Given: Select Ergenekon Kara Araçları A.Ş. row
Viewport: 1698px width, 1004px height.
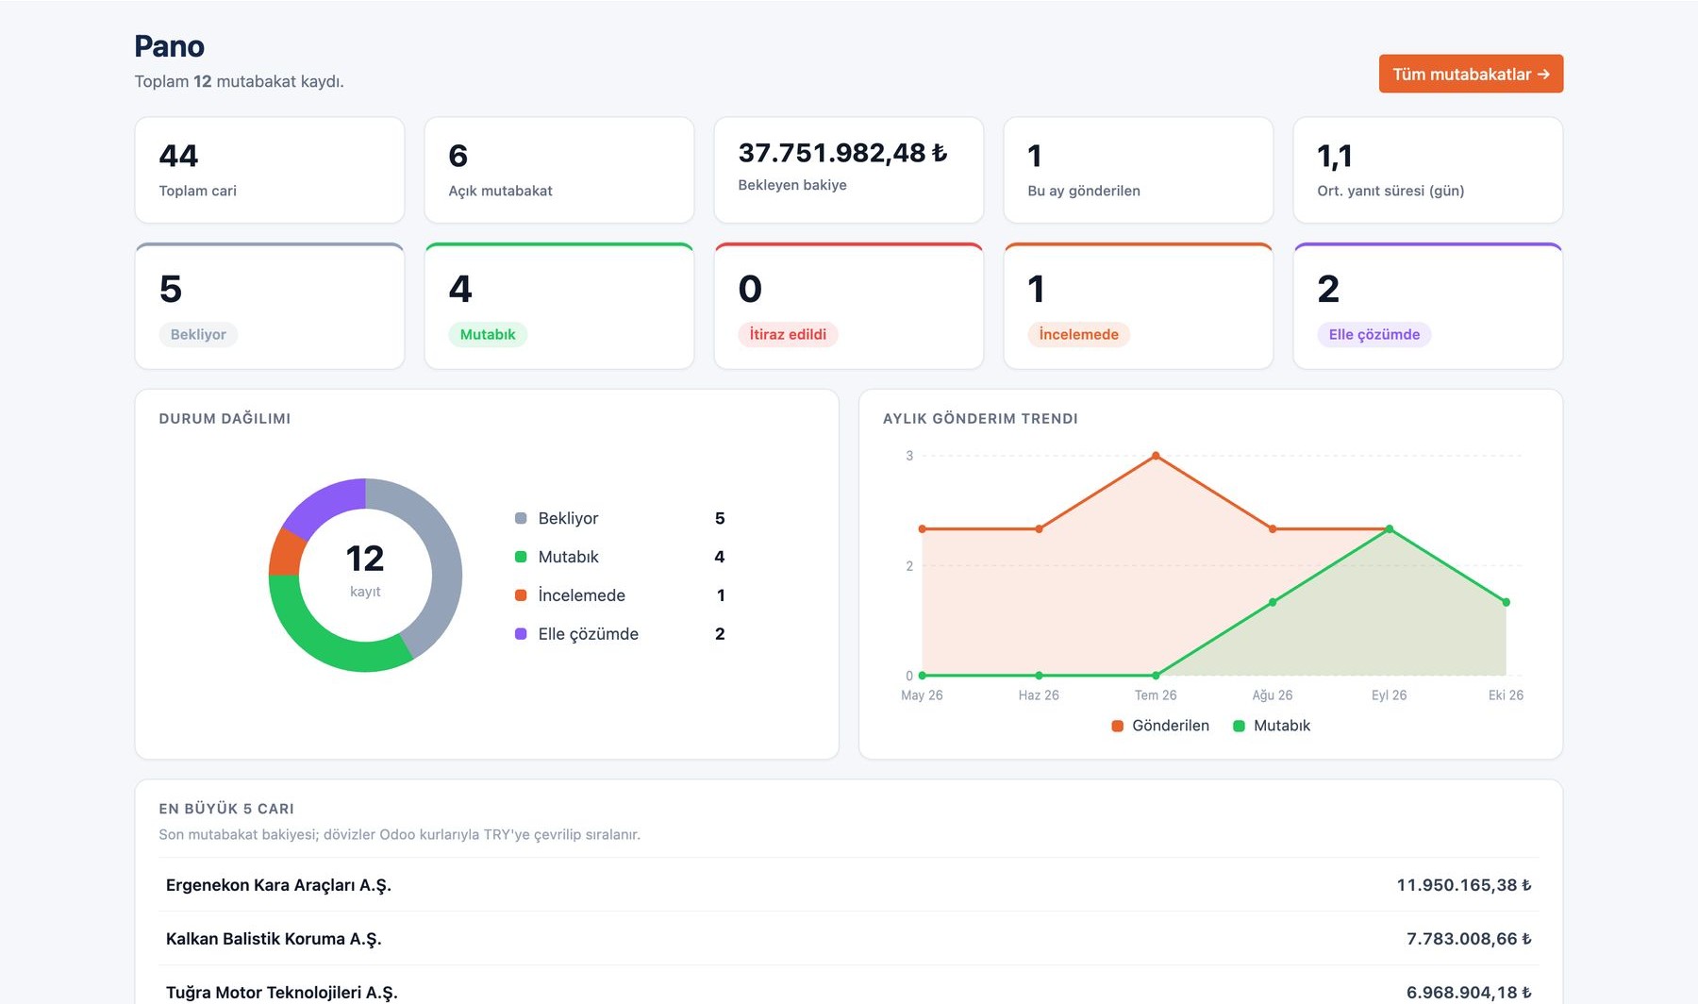Looking at the screenshot, I should (849, 885).
